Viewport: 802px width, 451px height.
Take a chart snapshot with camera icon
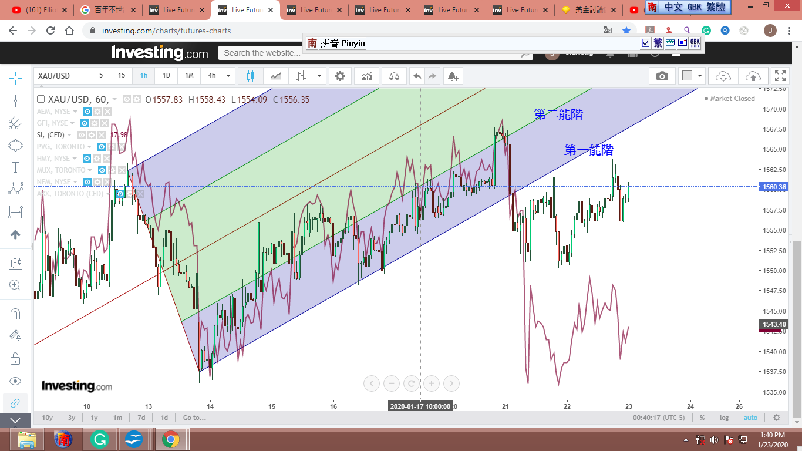(662, 76)
